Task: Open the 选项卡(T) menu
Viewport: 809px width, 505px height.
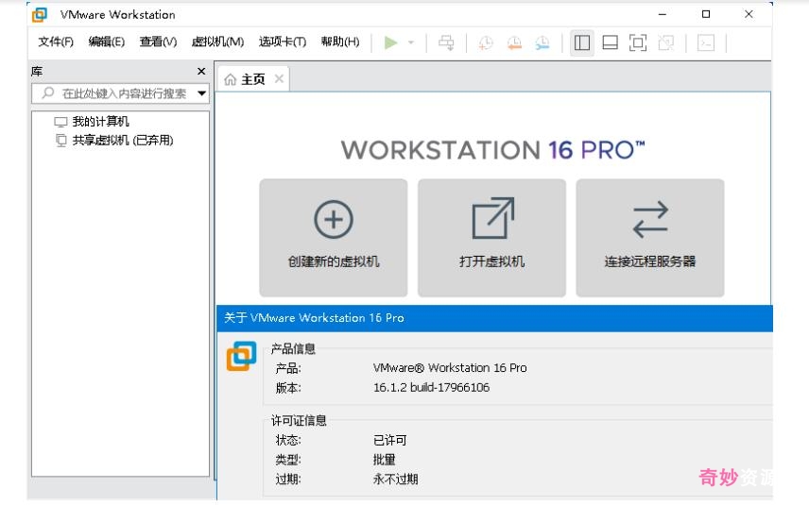Action: [x=283, y=42]
